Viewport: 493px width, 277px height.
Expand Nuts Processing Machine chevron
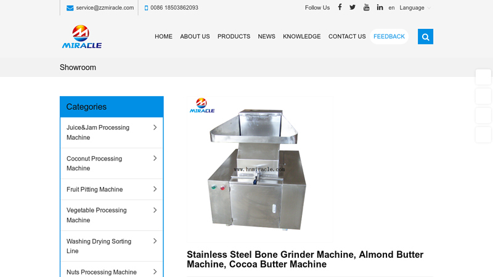(x=155, y=271)
